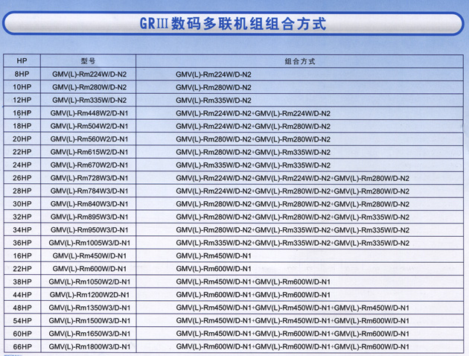
Task: Click model GMV(L)-Rm1005W3/D-N1
Action: click(89, 243)
